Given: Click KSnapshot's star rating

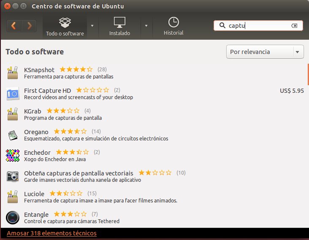Looking at the screenshot, I should tap(76, 69).
